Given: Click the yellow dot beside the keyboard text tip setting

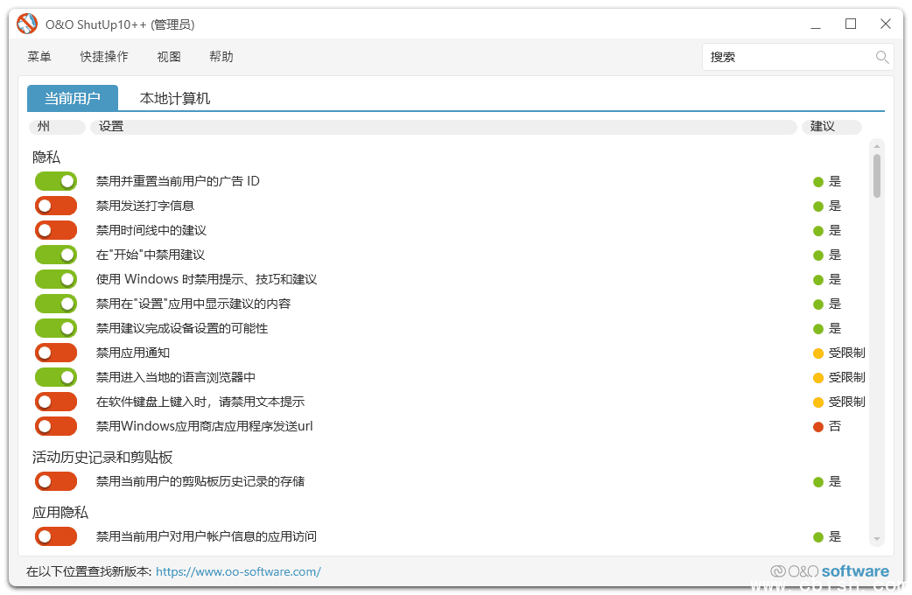Looking at the screenshot, I should click(817, 402).
